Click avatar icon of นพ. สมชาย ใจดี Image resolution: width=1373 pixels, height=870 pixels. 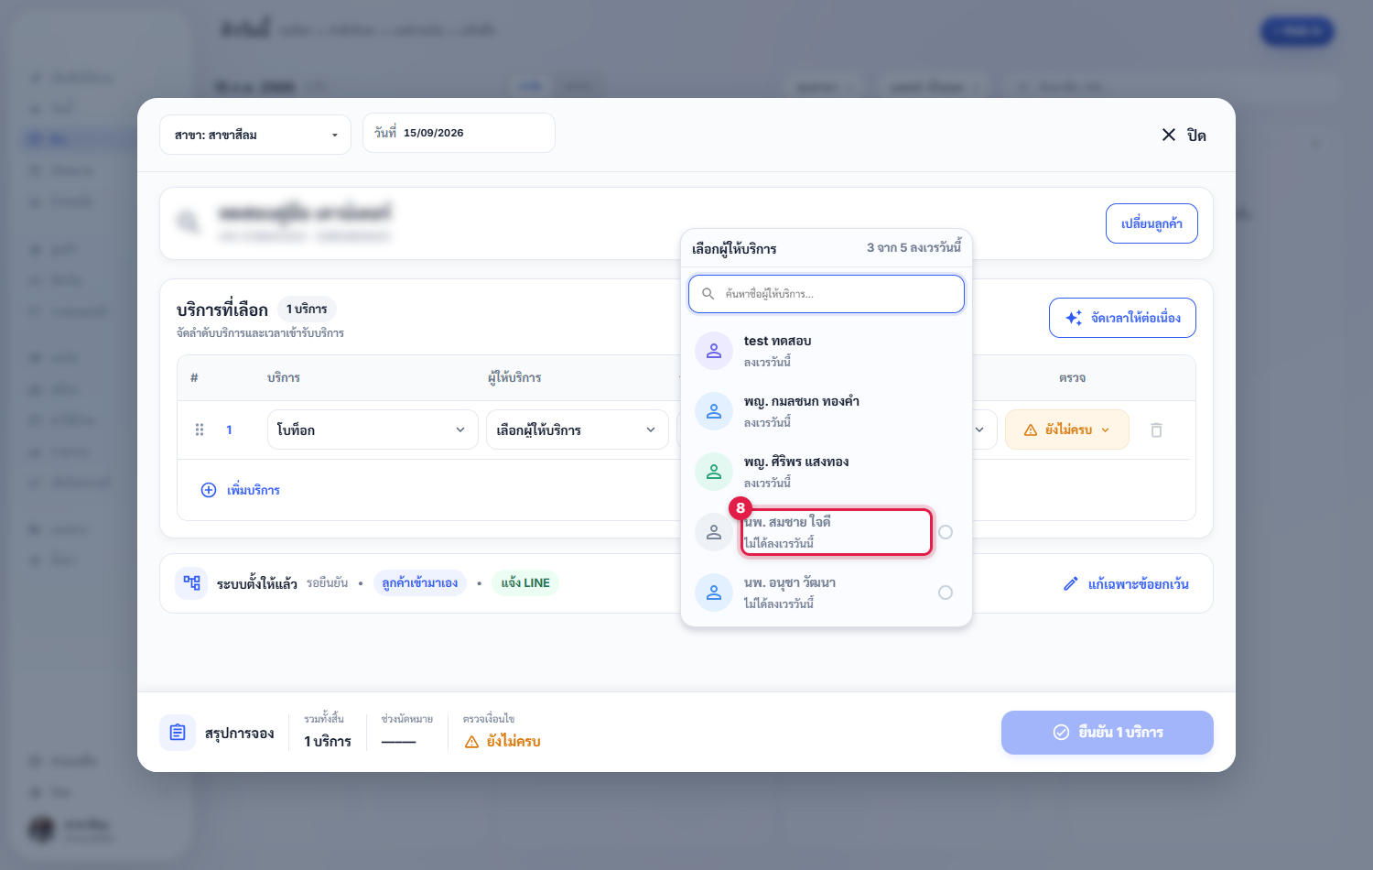coord(714,532)
